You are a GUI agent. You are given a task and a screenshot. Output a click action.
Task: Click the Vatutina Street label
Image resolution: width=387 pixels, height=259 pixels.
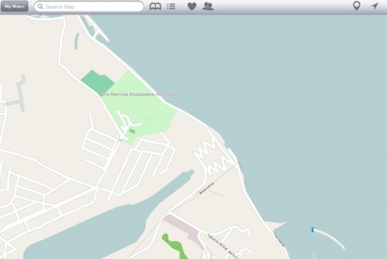coord(219,242)
